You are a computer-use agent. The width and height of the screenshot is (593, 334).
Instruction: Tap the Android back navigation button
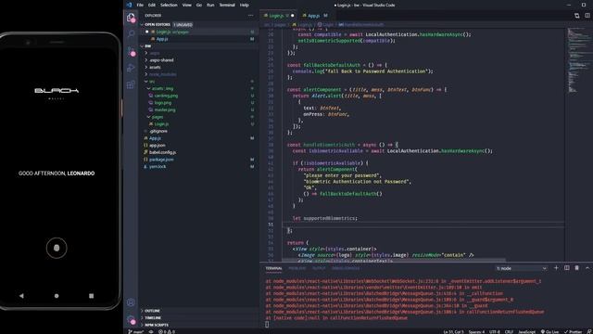(x=21, y=296)
